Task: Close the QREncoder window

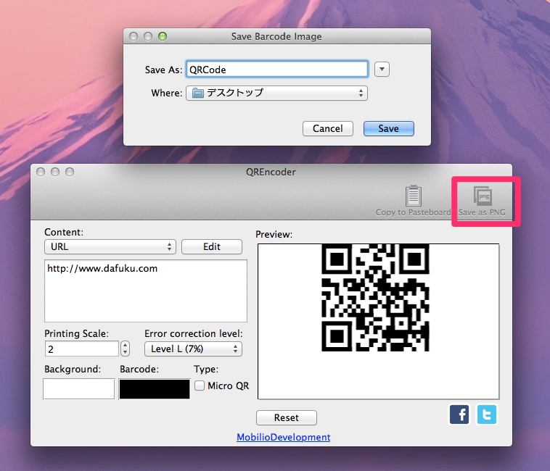Action: tap(41, 172)
